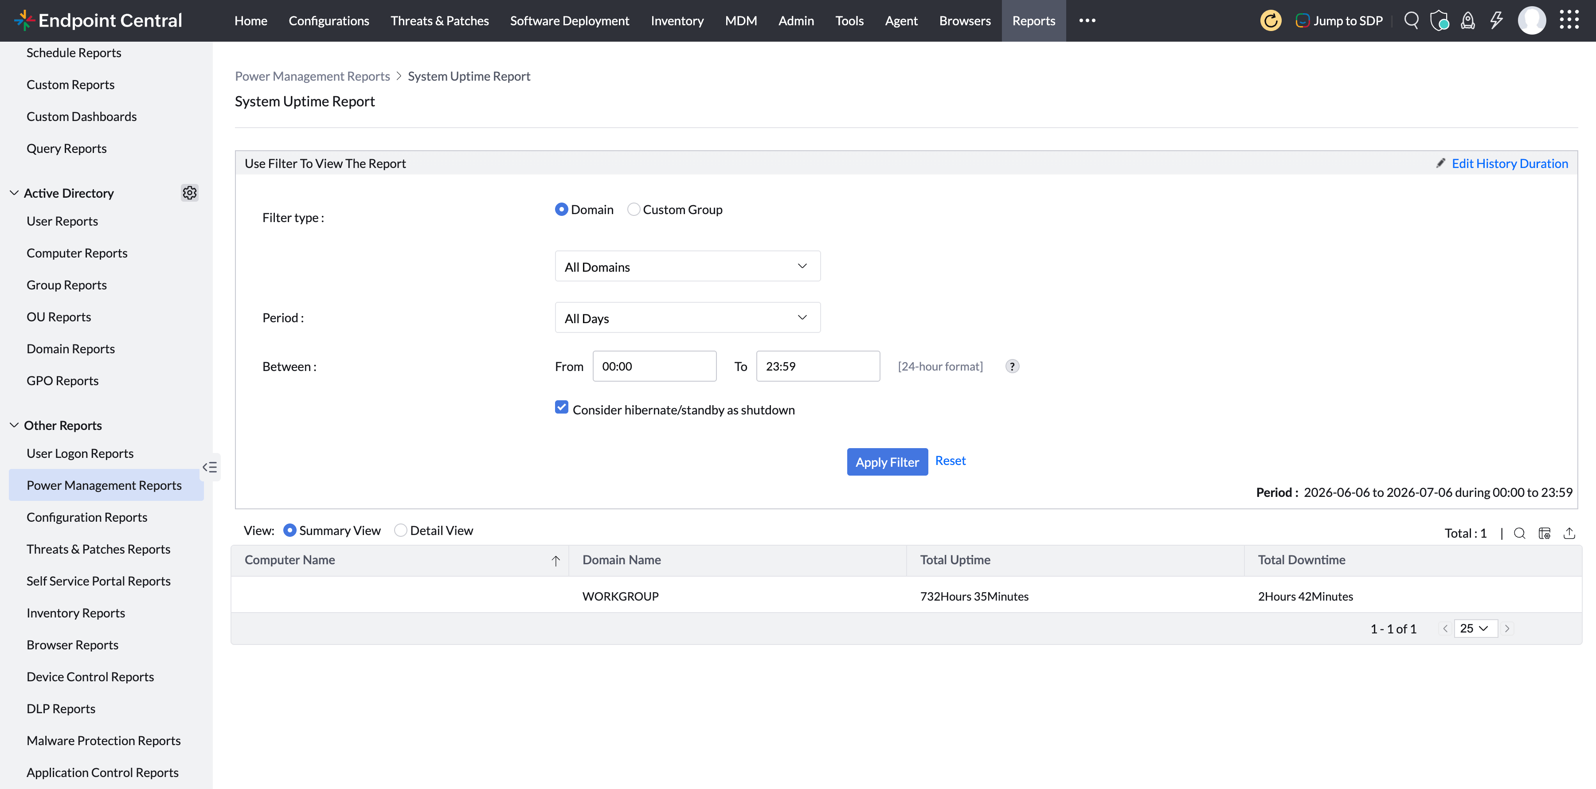The image size is (1596, 789).
Task: Click the From time field
Action: coord(654,366)
